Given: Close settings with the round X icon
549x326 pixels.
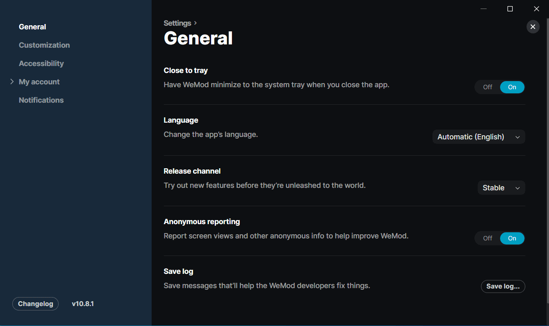Looking at the screenshot, I should click(x=533, y=27).
